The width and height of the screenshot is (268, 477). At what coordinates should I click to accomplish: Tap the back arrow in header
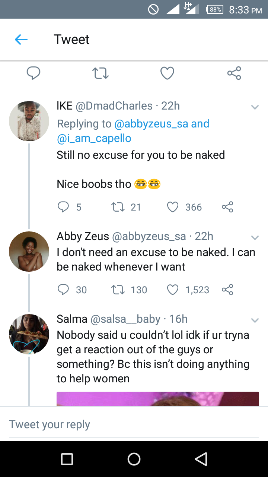[21, 40]
